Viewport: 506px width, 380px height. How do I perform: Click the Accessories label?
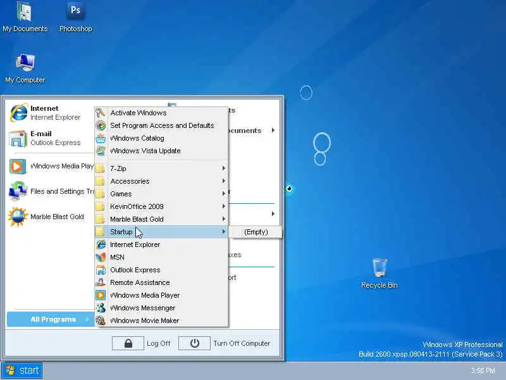(x=130, y=181)
